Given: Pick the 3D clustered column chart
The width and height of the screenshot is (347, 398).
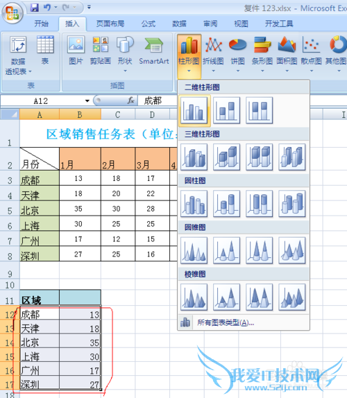Looking at the screenshot, I should click(x=194, y=157).
